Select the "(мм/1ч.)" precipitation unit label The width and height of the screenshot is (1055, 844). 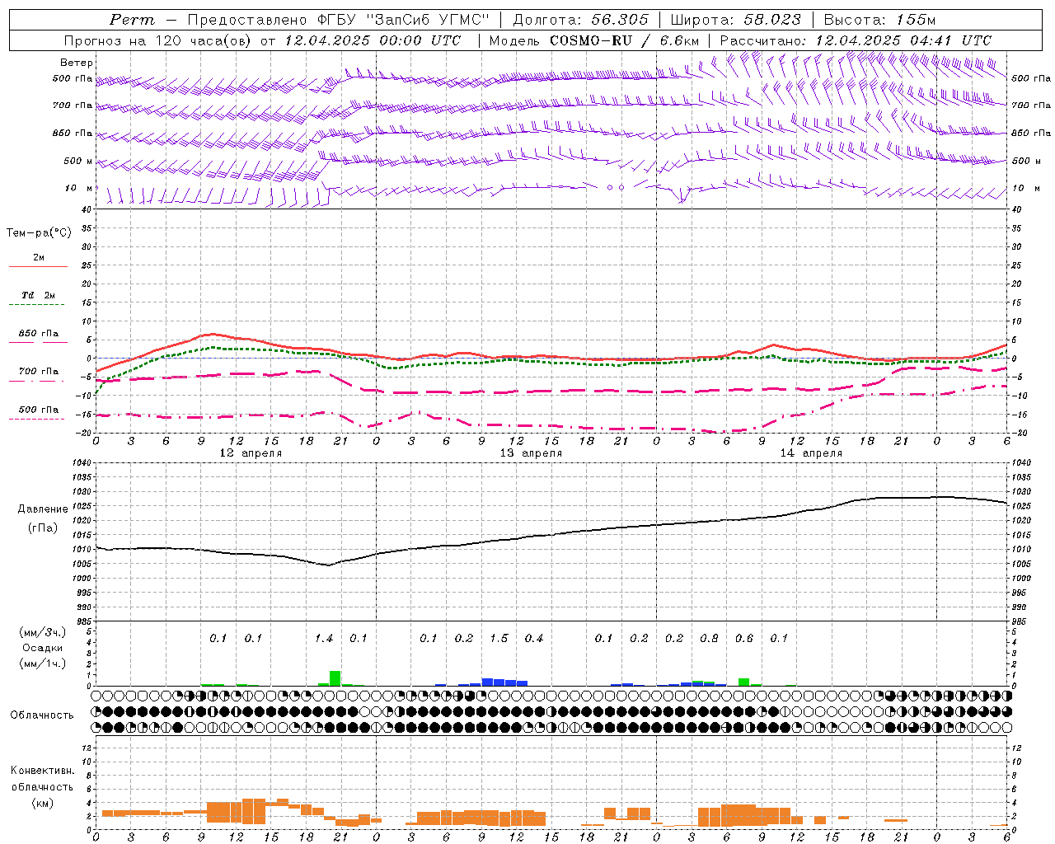42,663
